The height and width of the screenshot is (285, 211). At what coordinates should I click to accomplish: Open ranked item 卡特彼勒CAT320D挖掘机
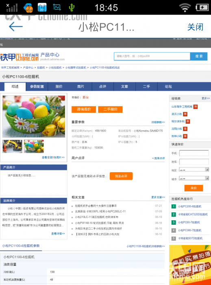(193, 215)
